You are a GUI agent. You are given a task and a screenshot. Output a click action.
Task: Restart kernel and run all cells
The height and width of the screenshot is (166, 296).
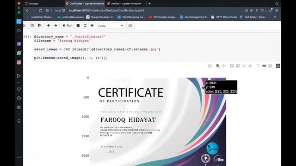pos(92,26)
